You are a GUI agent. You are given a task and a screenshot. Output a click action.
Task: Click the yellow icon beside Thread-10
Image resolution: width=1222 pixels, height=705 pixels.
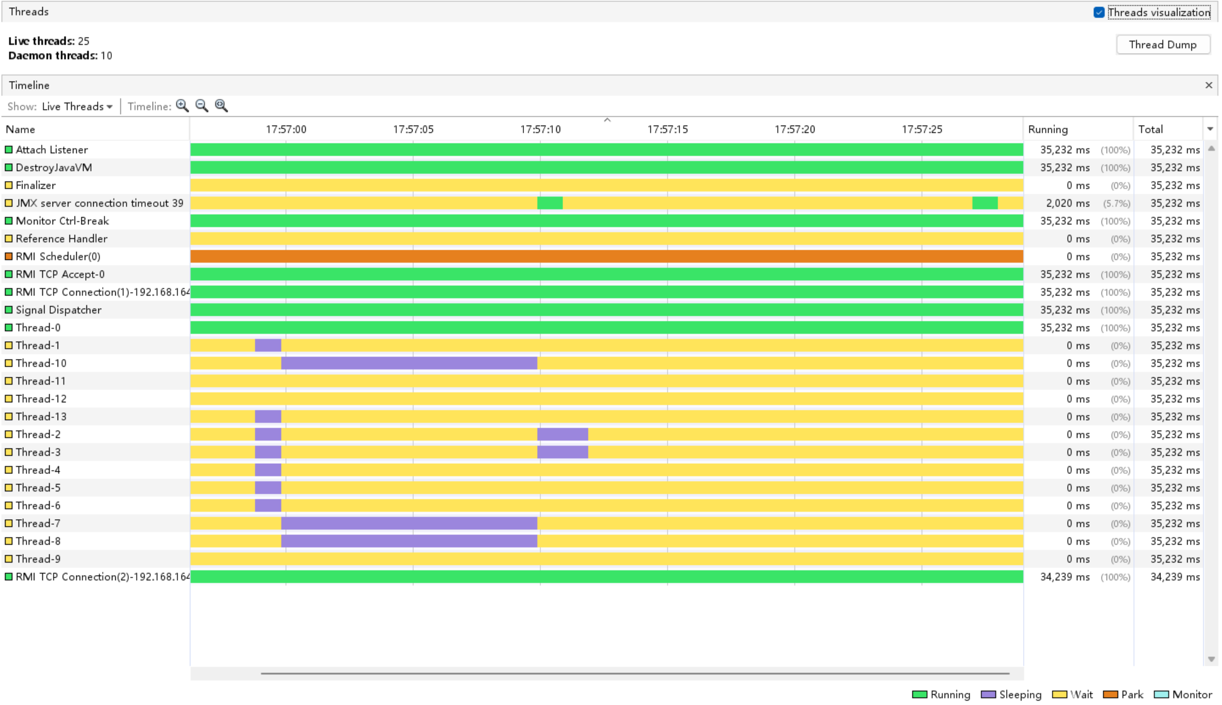8,363
